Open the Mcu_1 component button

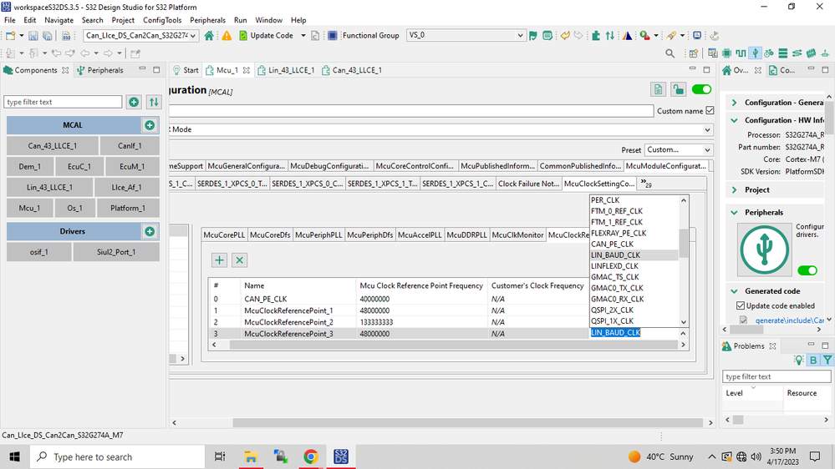point(29,208)
